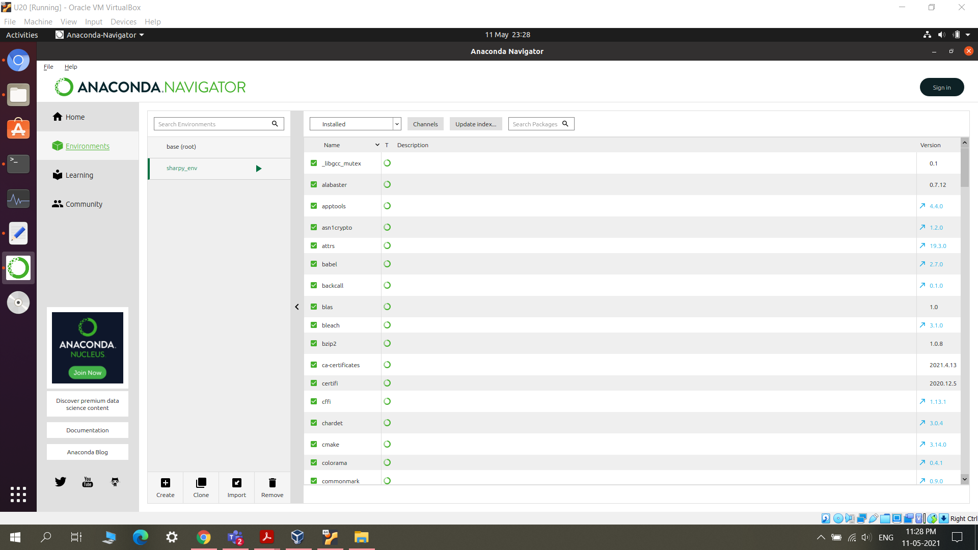Open Google Chrome in Windows taskbar

point(204,537)
